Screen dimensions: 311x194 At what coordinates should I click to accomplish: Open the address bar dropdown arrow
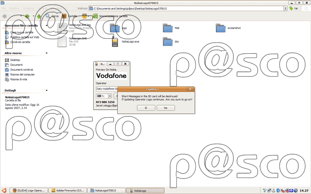tap(286, 8)
